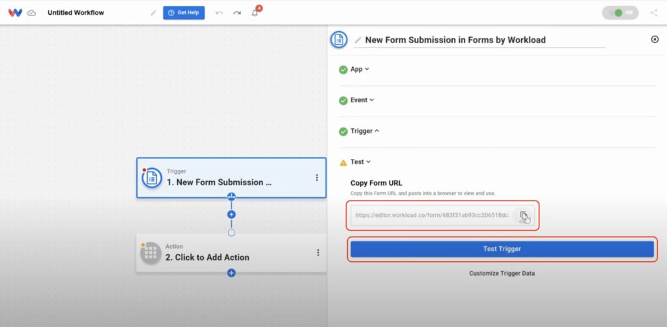667x327 pixels.
Task: Open notifications bell icon
Action: click(x=255, y=13)
